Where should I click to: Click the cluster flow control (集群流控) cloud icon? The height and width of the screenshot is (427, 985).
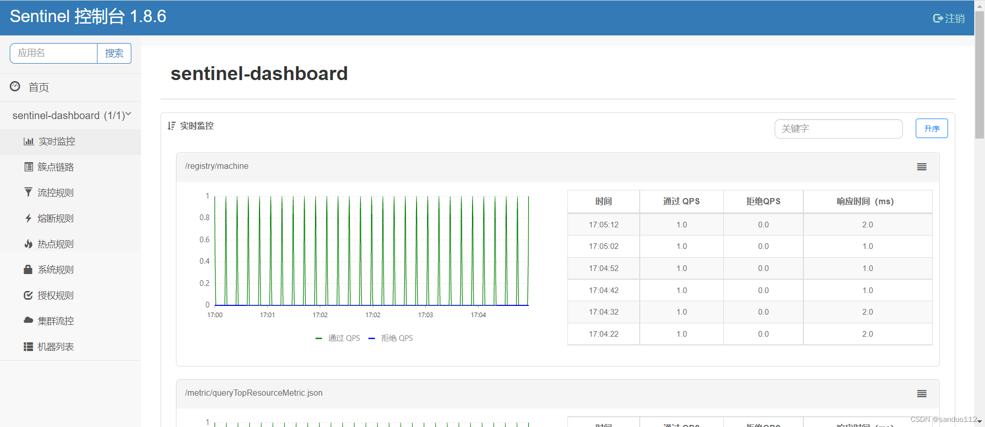pos(28,320)
